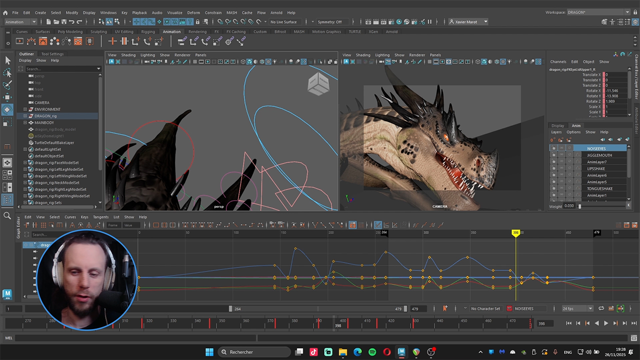Click create empty anim layer icon
The height and width of the screenshot is (360, 640).
[x=619, y=139]
